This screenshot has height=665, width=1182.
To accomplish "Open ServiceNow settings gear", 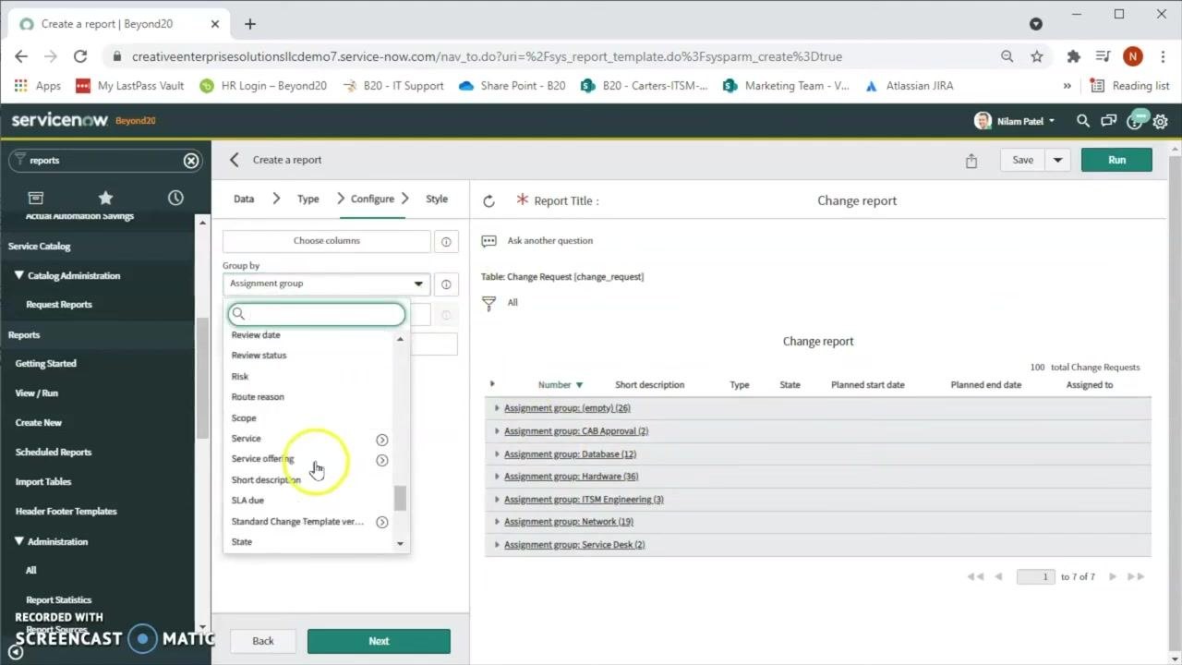I will point(1161,121).
